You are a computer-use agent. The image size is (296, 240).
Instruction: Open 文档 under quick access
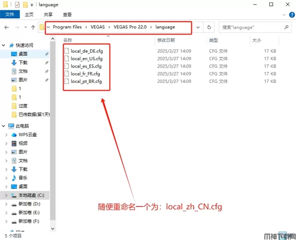(x=23, y=71)
